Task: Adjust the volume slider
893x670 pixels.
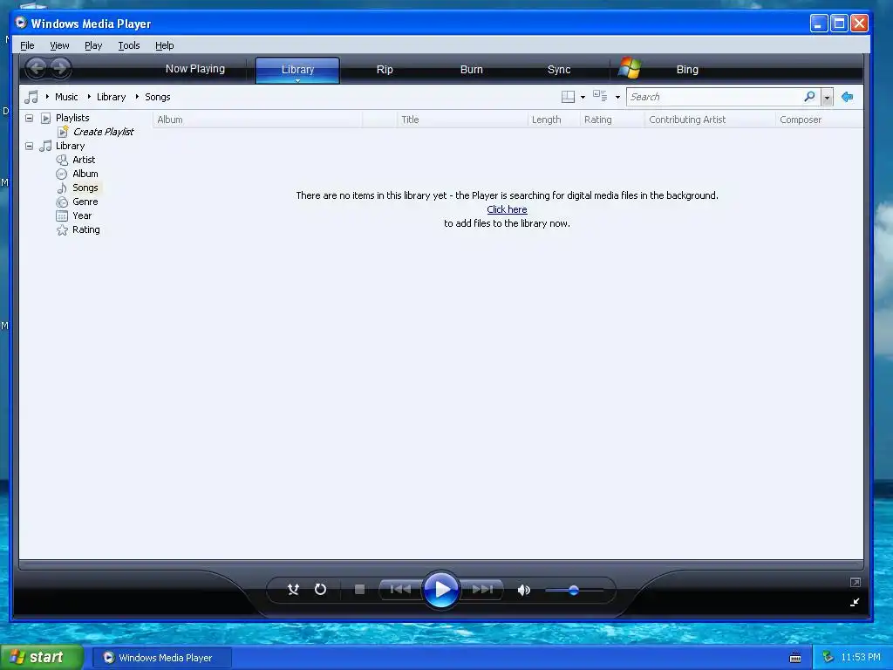Action: (x=574, y=591)
